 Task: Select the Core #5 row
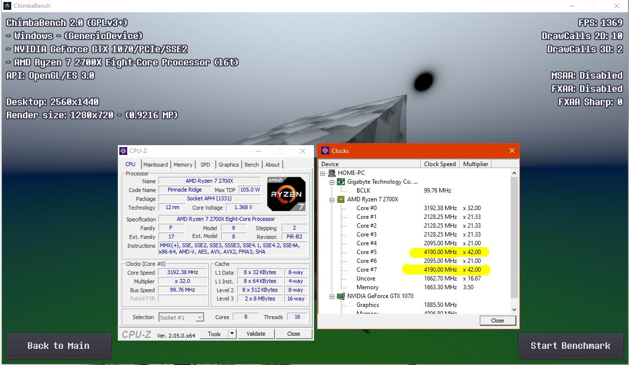pyautogui.click(x=415, y=252)
